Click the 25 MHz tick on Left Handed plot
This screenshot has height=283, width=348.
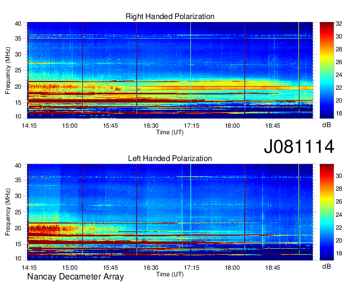[18, 212]
